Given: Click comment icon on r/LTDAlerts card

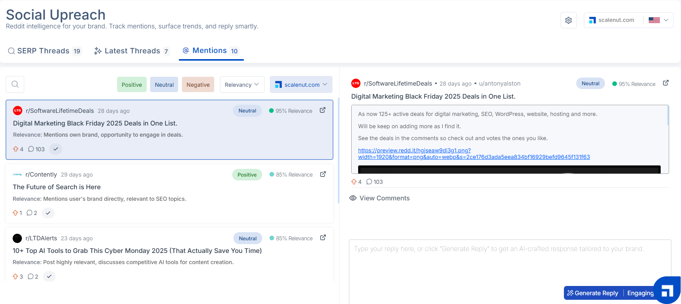Looking at the screenshot, I should 30,276.
